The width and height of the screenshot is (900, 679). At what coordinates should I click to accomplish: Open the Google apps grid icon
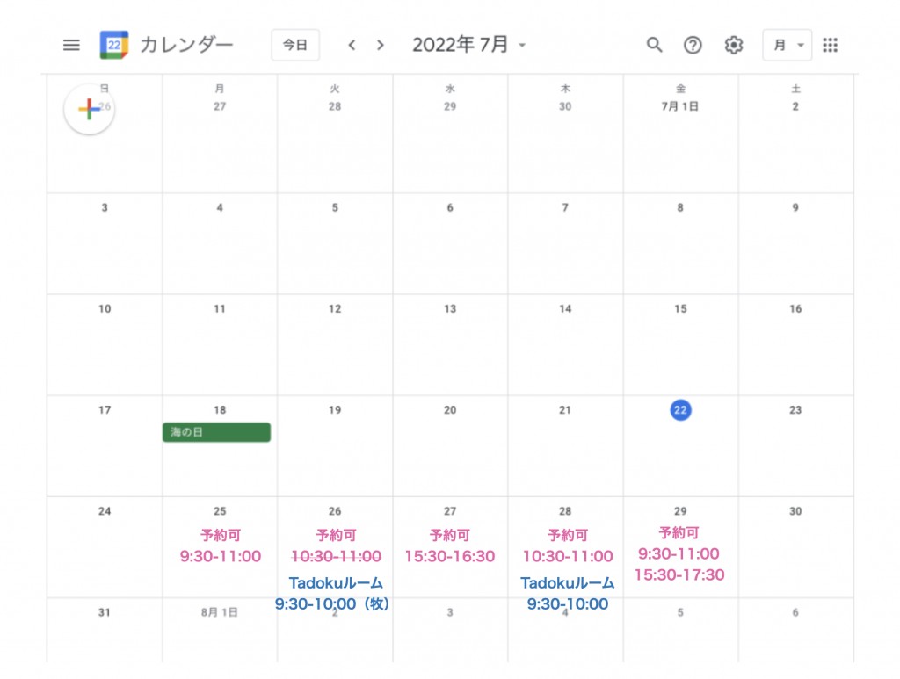tap(830, 45)
